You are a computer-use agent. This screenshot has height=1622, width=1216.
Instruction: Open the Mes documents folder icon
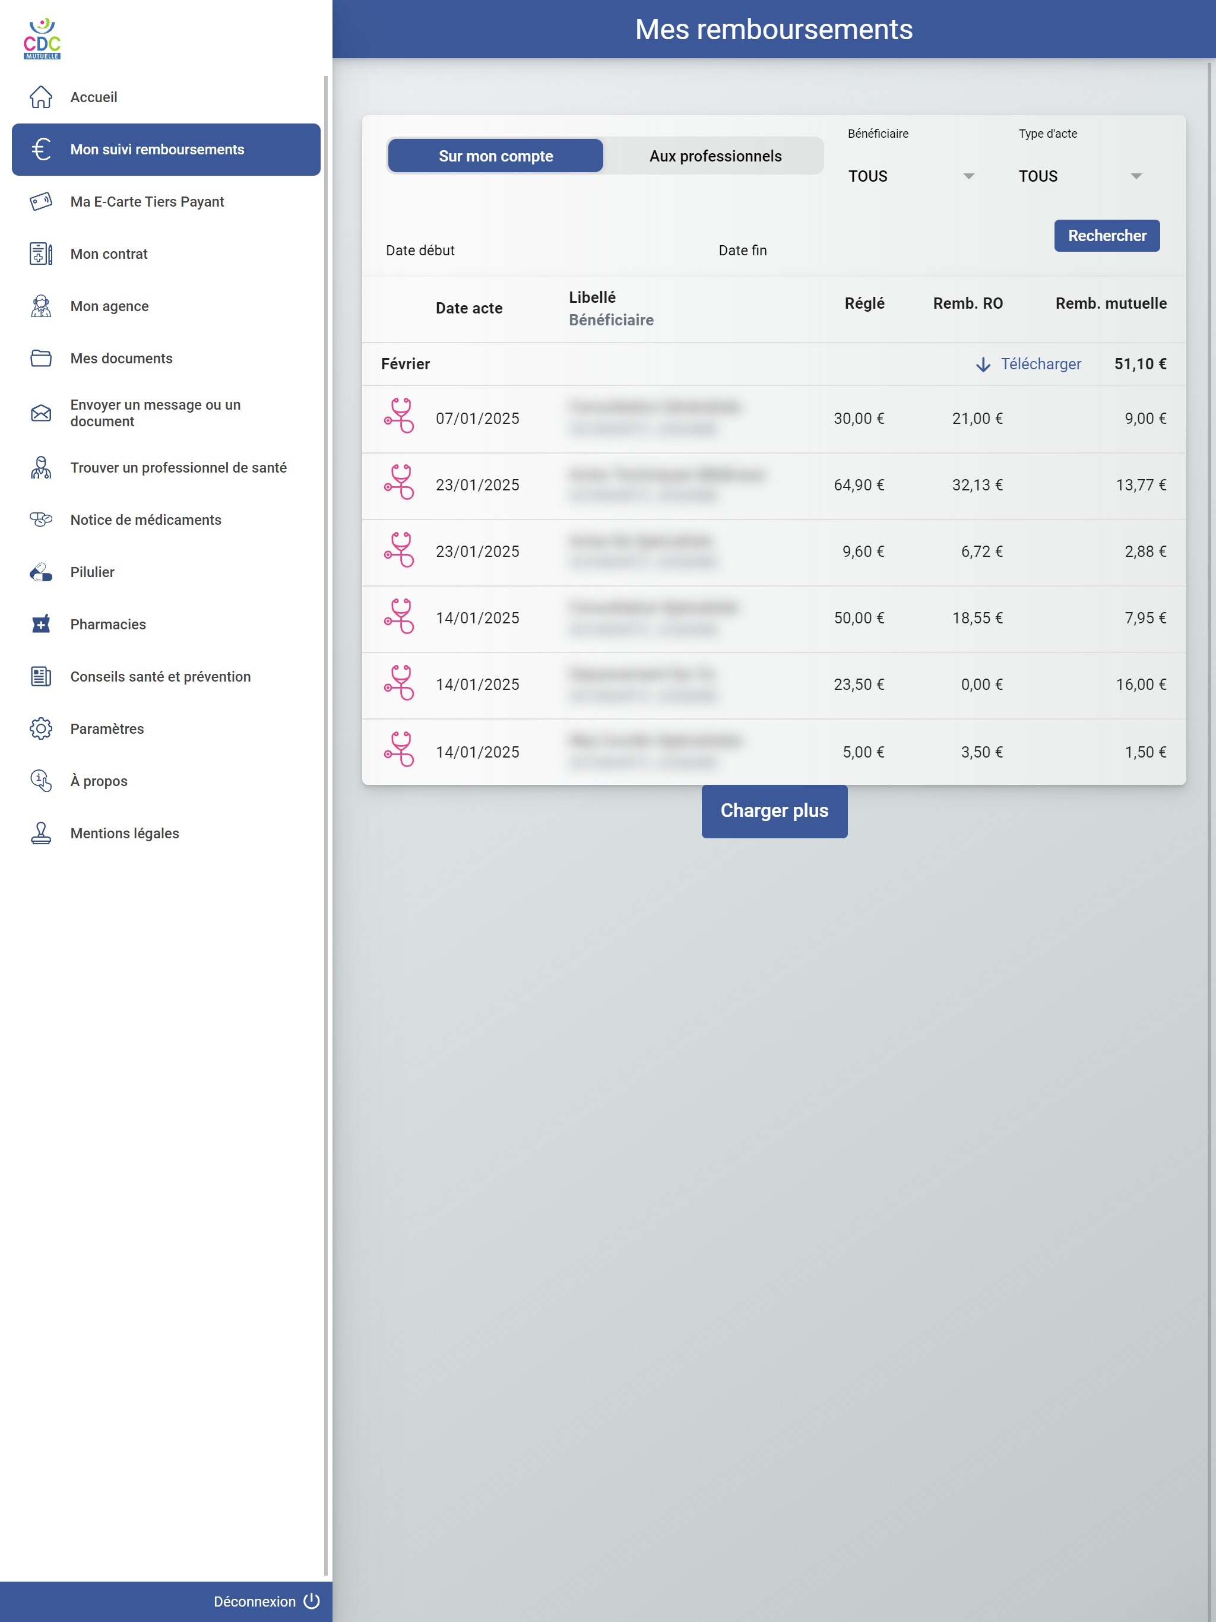[x=41, y=358]
